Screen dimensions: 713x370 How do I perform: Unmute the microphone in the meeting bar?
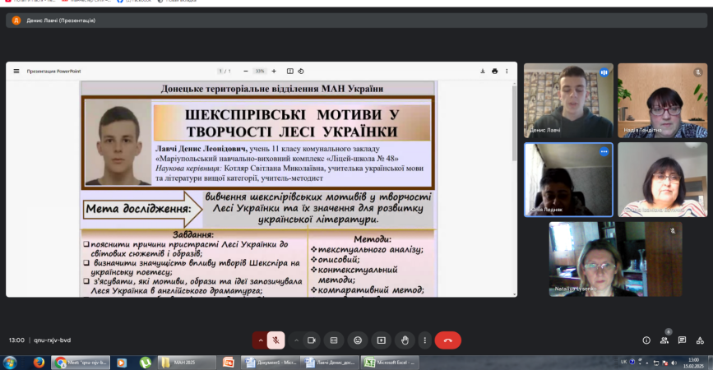pyautogui.click(x=276, y=340)
